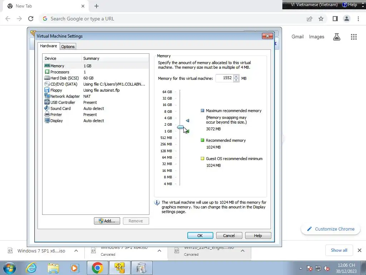Switch to the Options tab
Screen dimensions: 366x275
pyautogui.click(x=68, y=46)
